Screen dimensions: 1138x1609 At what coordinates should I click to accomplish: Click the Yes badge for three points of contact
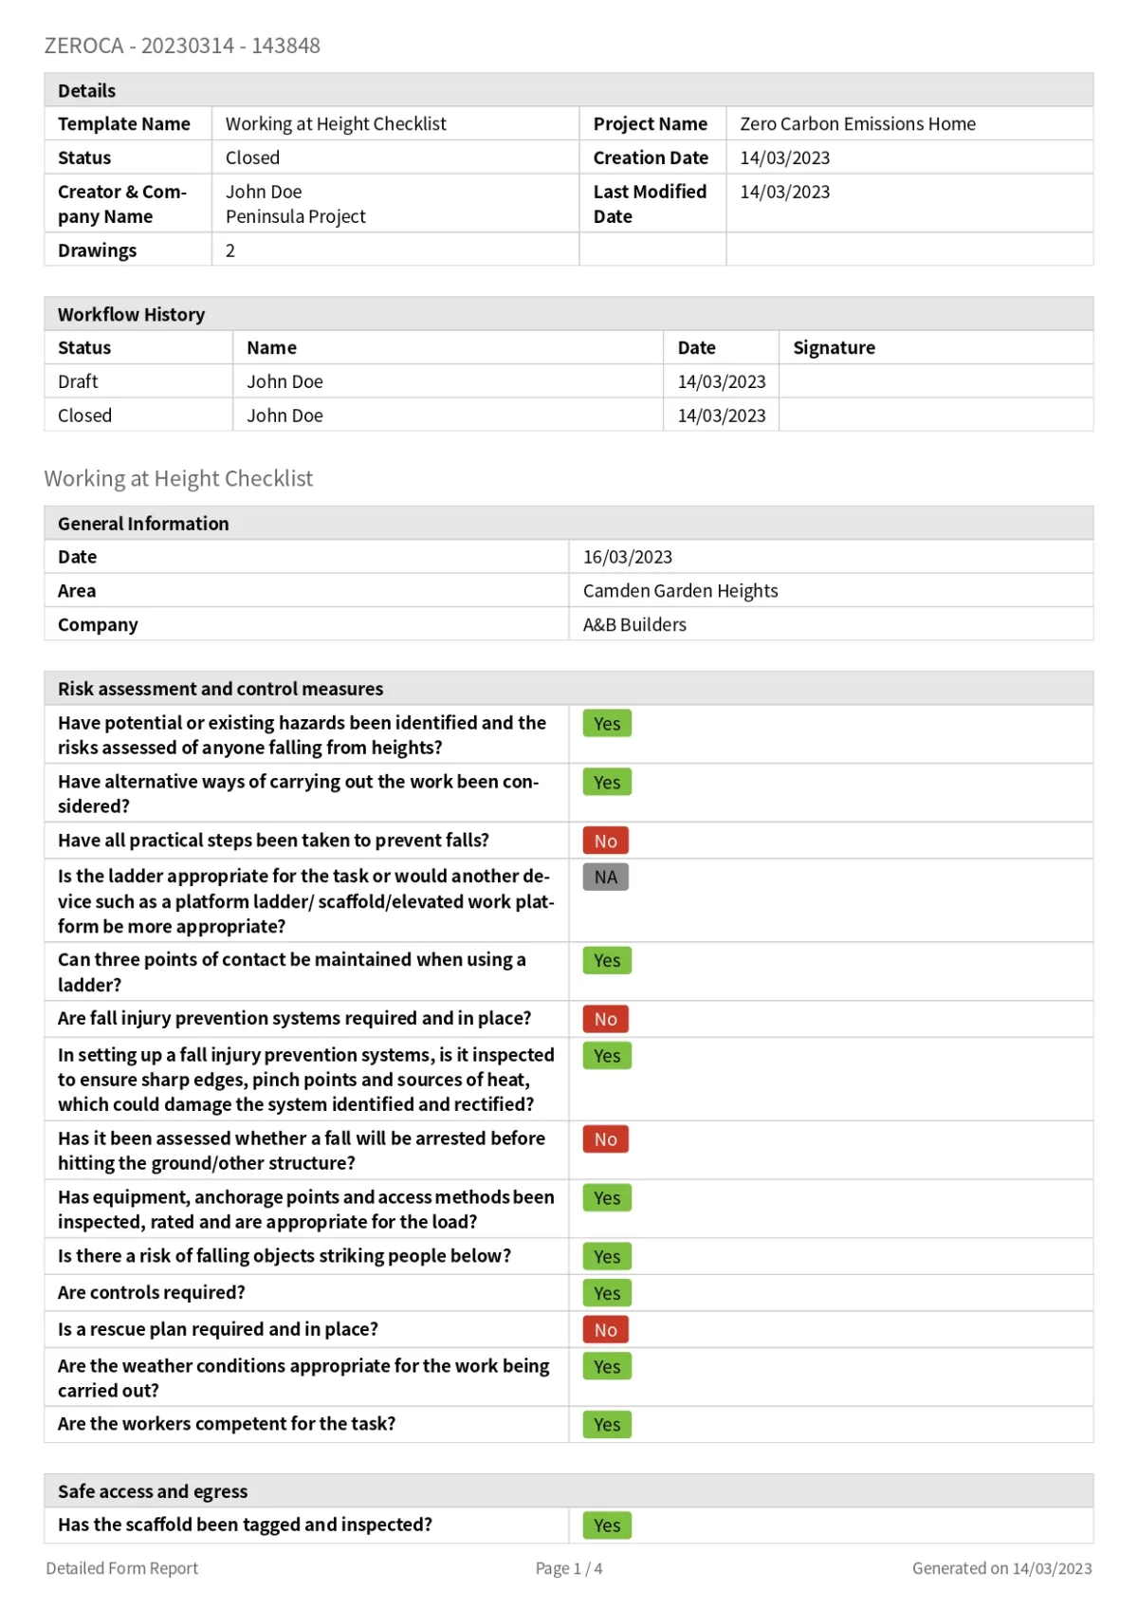click(x=607, y=961)
